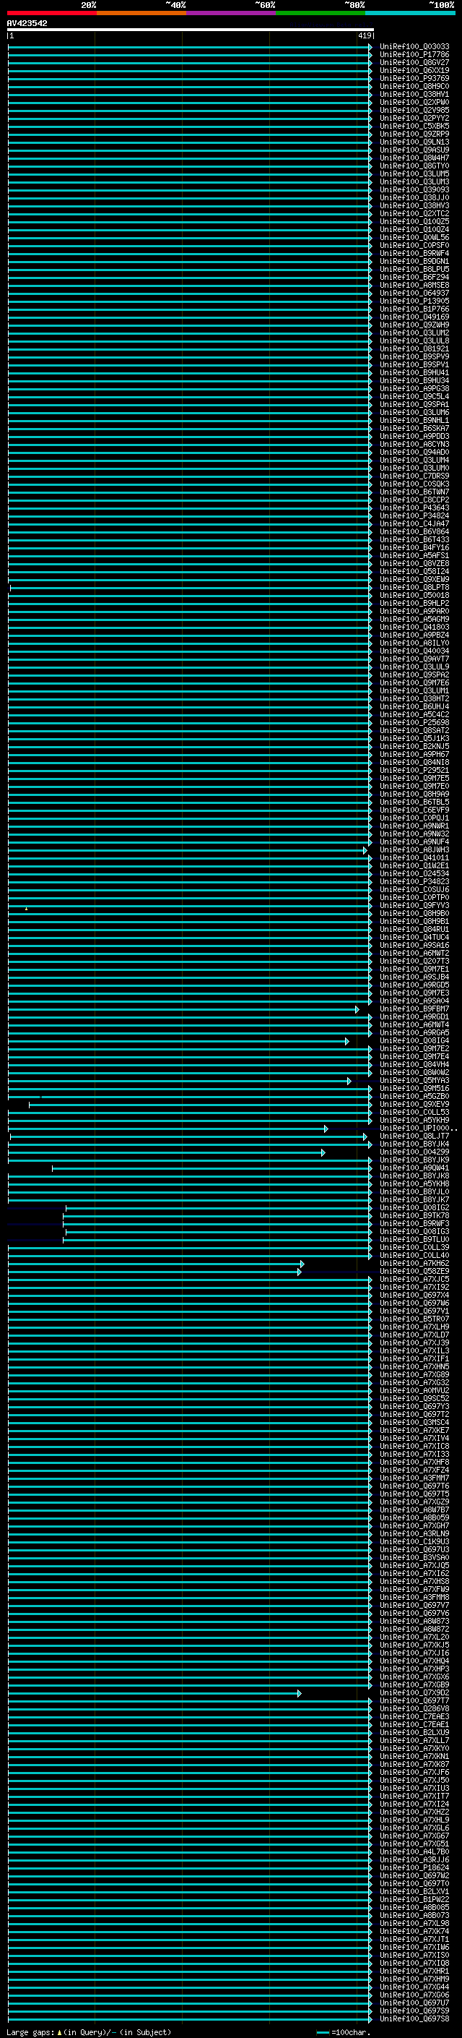The image size is (462, 2038).
Task: Select hit label UniRef100_A8B085
Action: 414,1906
